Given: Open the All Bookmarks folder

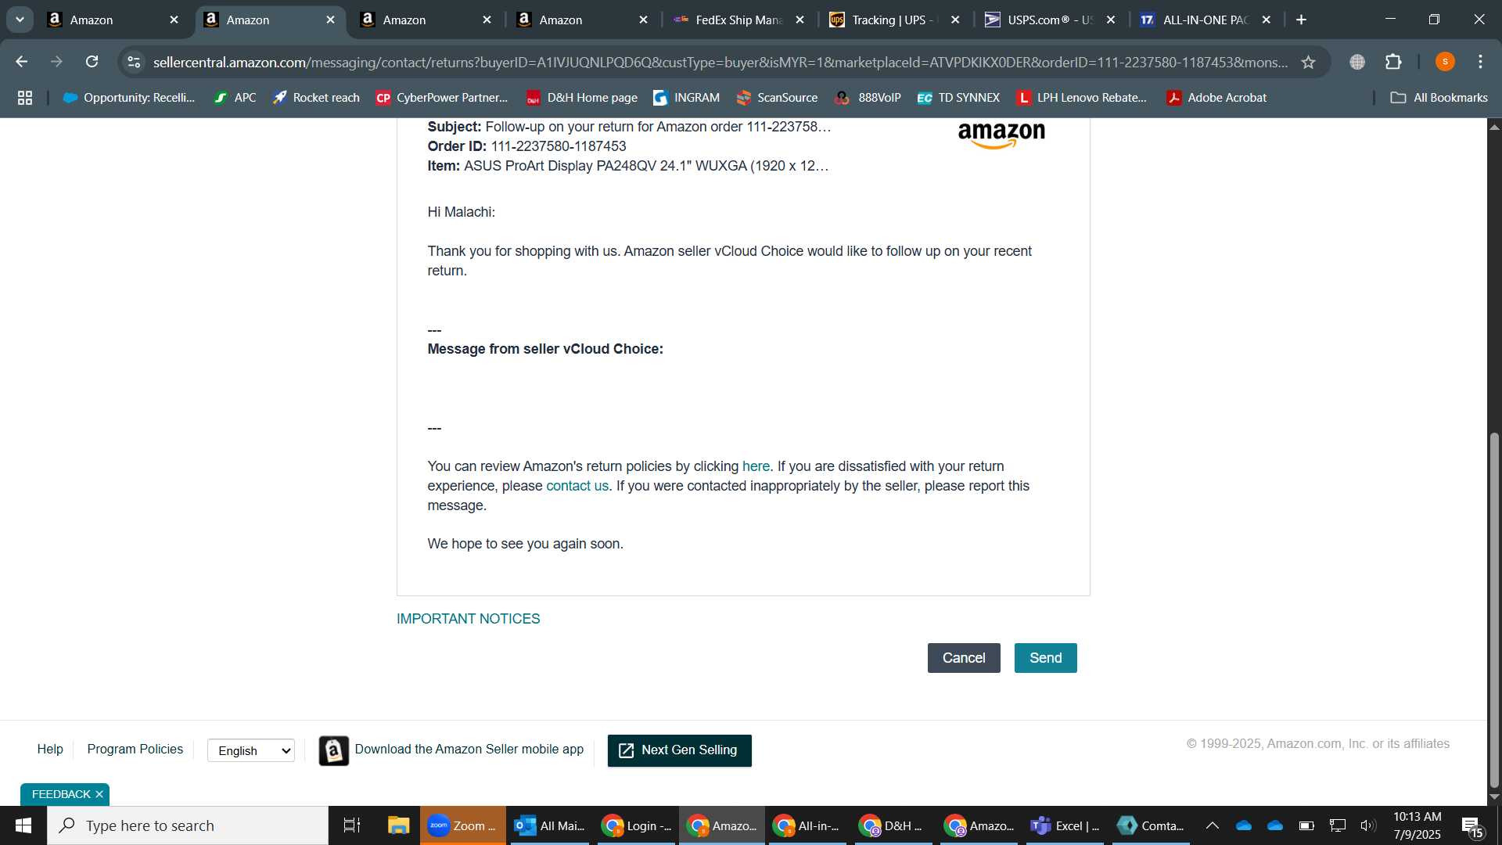Looking at the screenshot, I should (x=1439, y=98).
